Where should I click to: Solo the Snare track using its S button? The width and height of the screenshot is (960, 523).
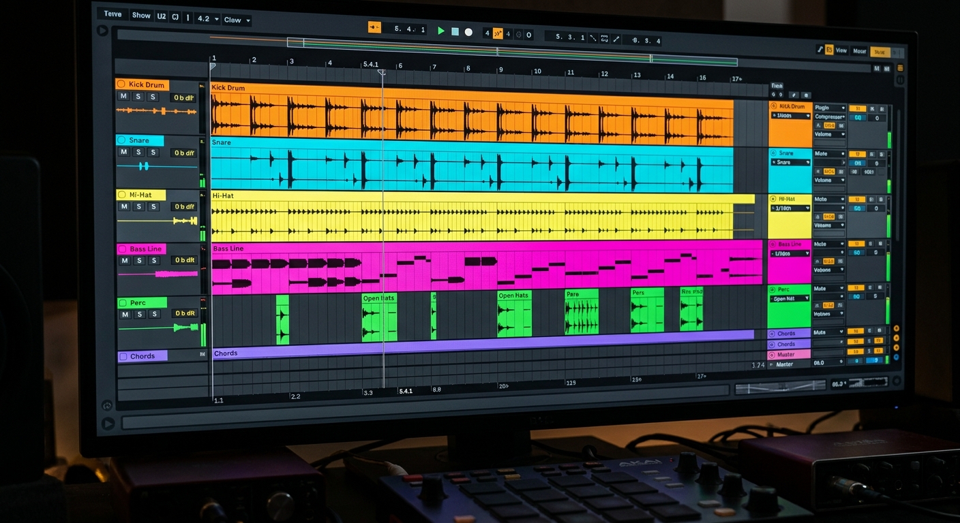click(x=138, y=152)
